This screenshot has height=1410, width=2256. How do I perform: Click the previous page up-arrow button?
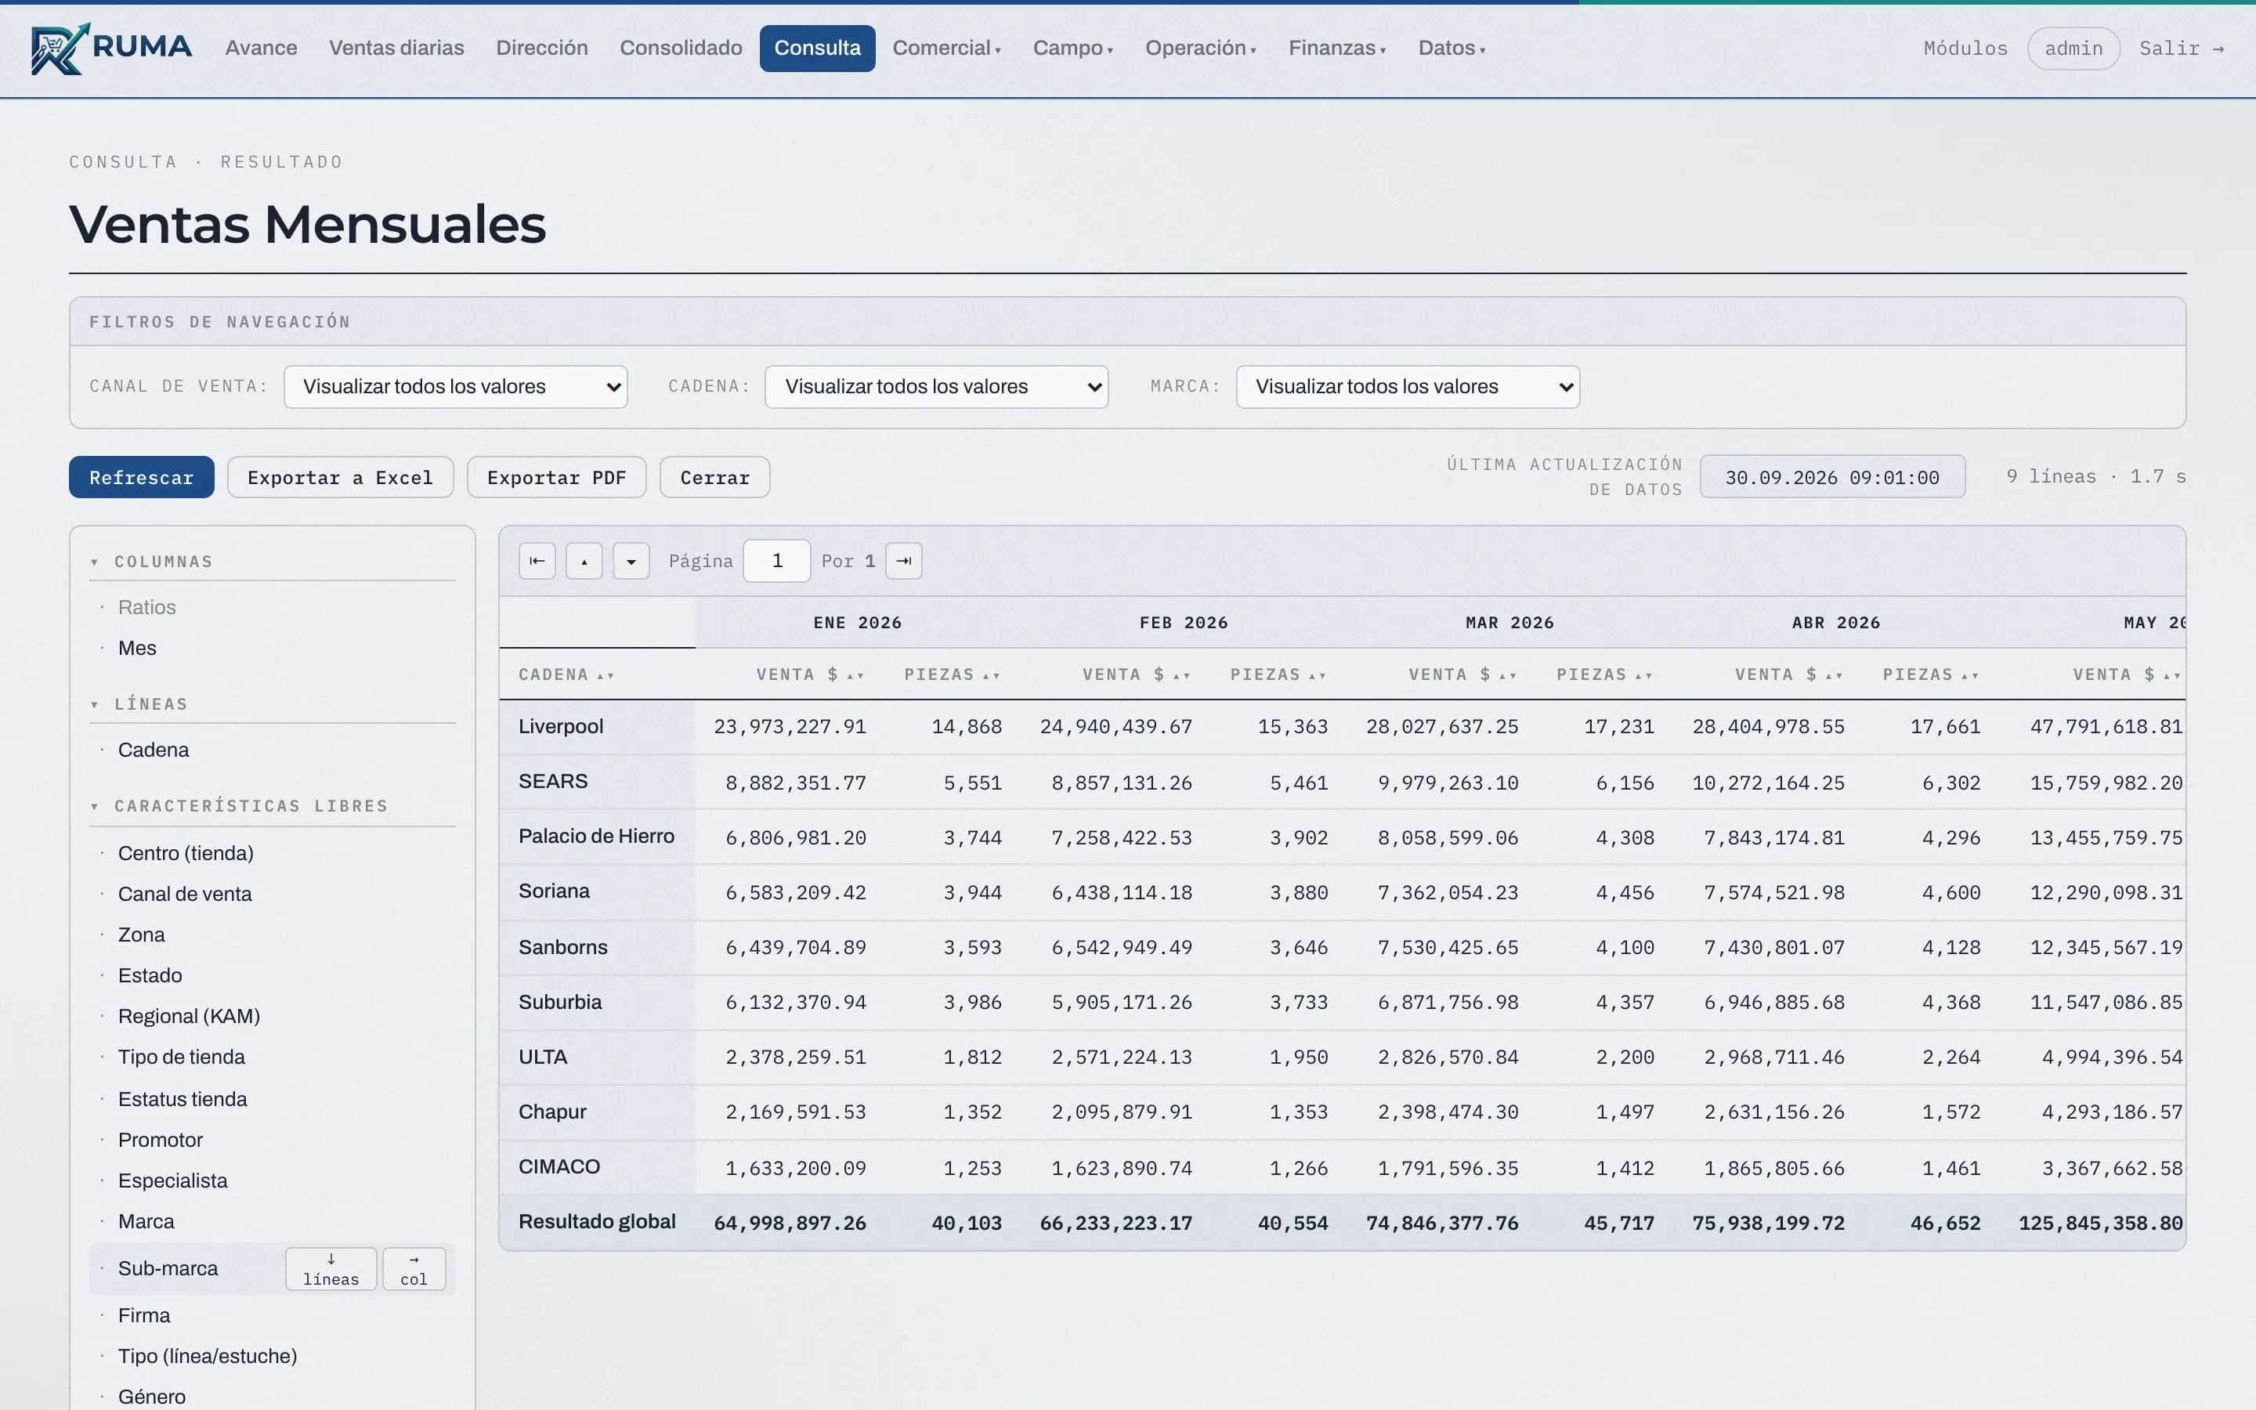584,562
